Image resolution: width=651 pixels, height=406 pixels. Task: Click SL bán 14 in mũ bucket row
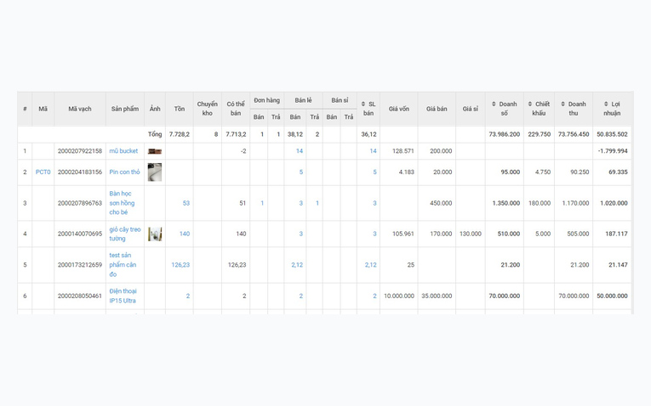[x=374, y=151]
